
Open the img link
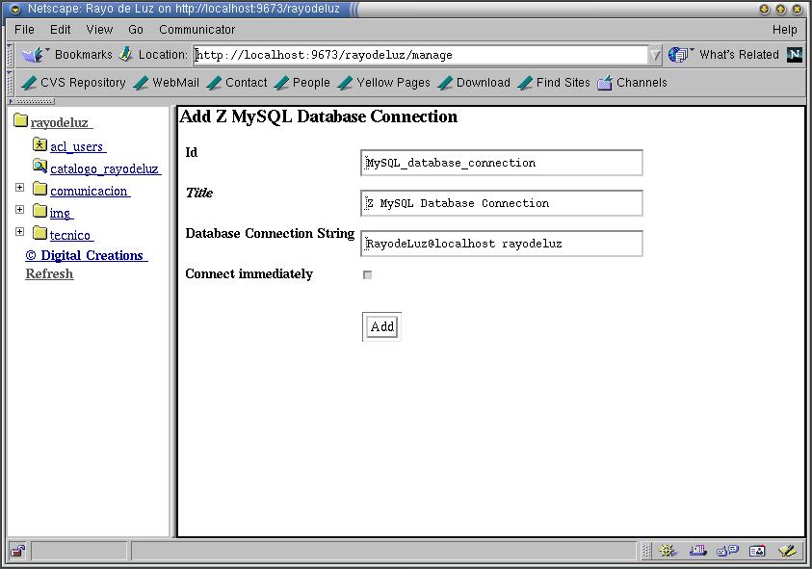tap(60, 213)
